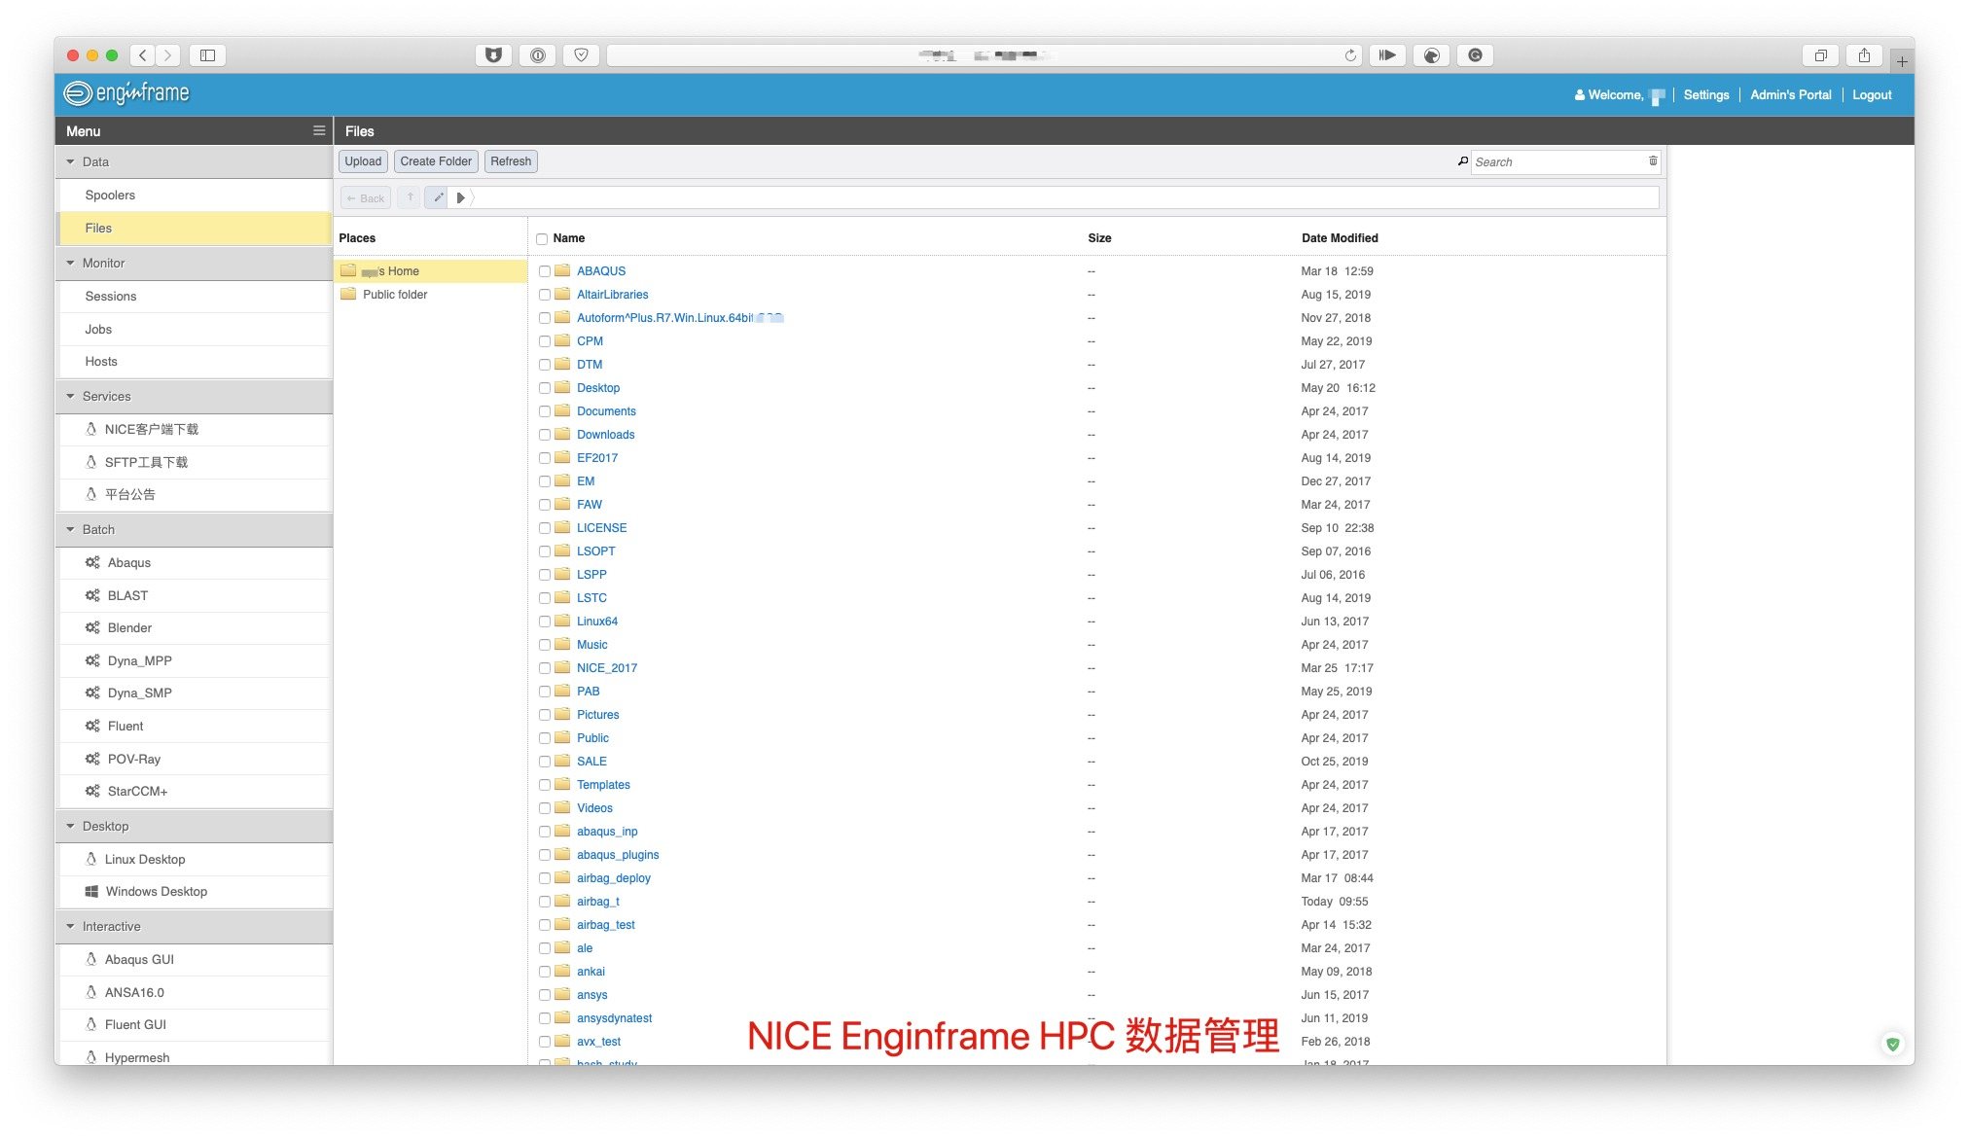Collapse the Batch menu section

(195, 529)
